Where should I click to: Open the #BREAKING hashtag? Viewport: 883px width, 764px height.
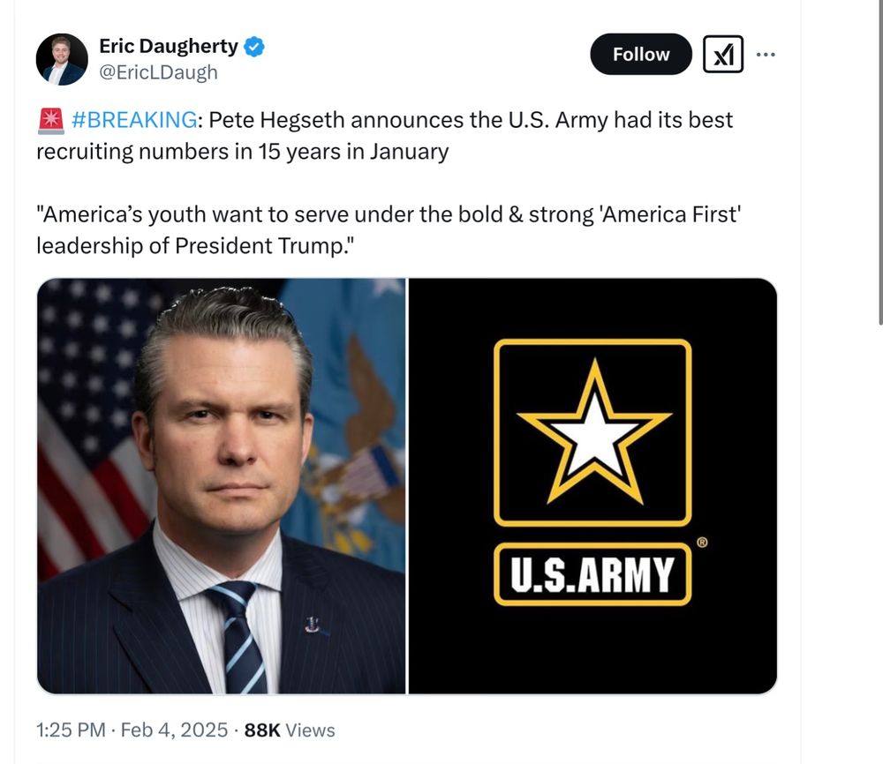point(134,120)
